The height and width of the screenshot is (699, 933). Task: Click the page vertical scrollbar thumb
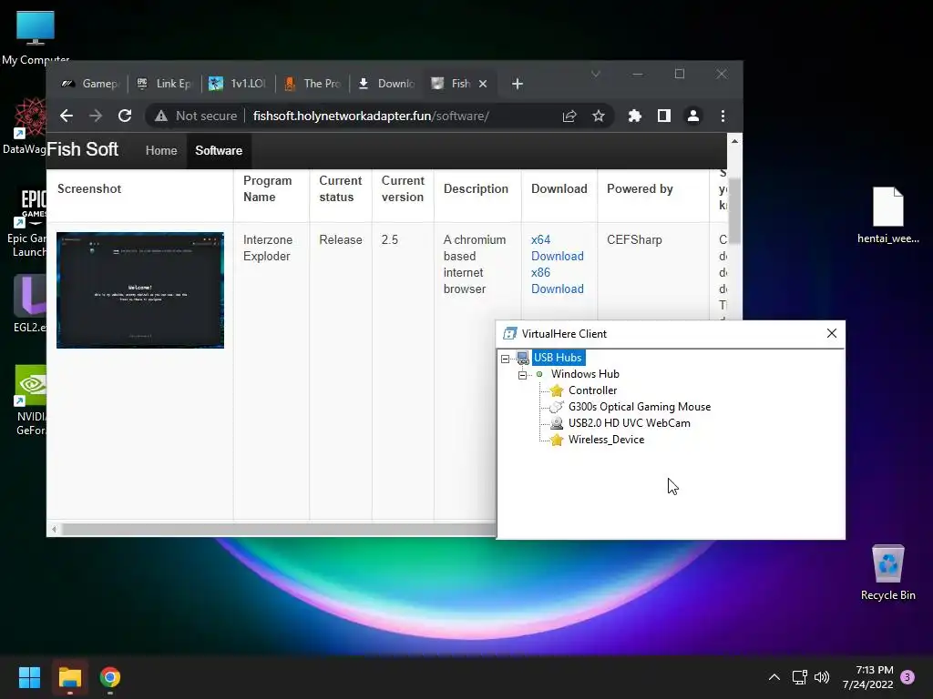click(x=735, y=210)
